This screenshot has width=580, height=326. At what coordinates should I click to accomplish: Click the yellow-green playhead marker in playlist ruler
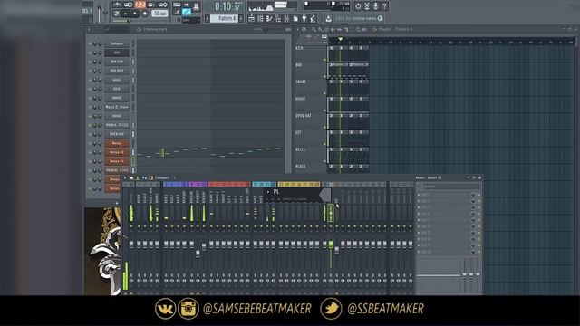pyautogui.click(x=341, y=39)
